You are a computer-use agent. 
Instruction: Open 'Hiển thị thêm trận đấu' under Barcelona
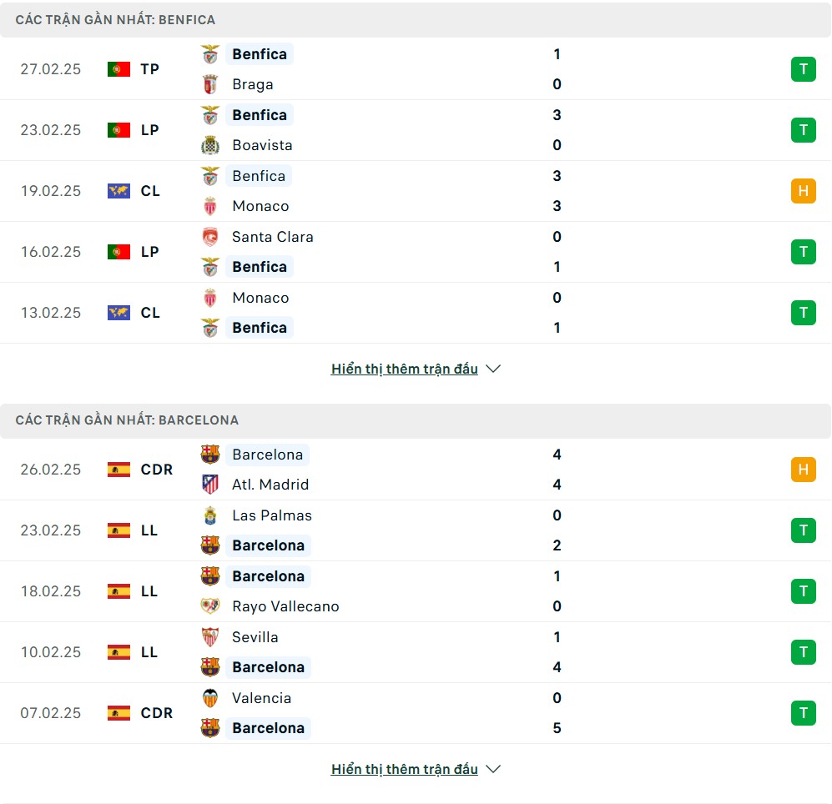[x=405, y=769]
